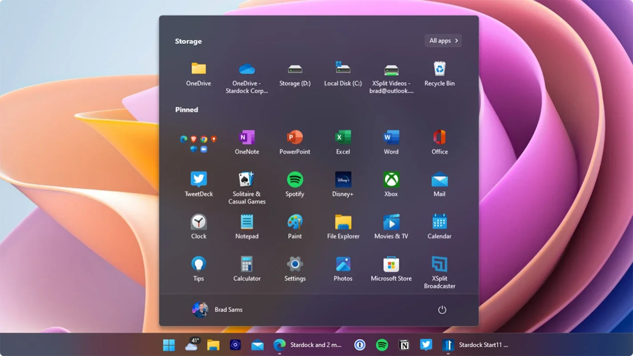The image size is (633, 356).
Task: Open OneDrive - Stardock Corp cloud icon
Action: 247,78
